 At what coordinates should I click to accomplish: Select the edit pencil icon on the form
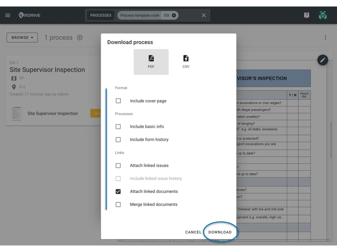pyautogui.click(x=323, y=60)
